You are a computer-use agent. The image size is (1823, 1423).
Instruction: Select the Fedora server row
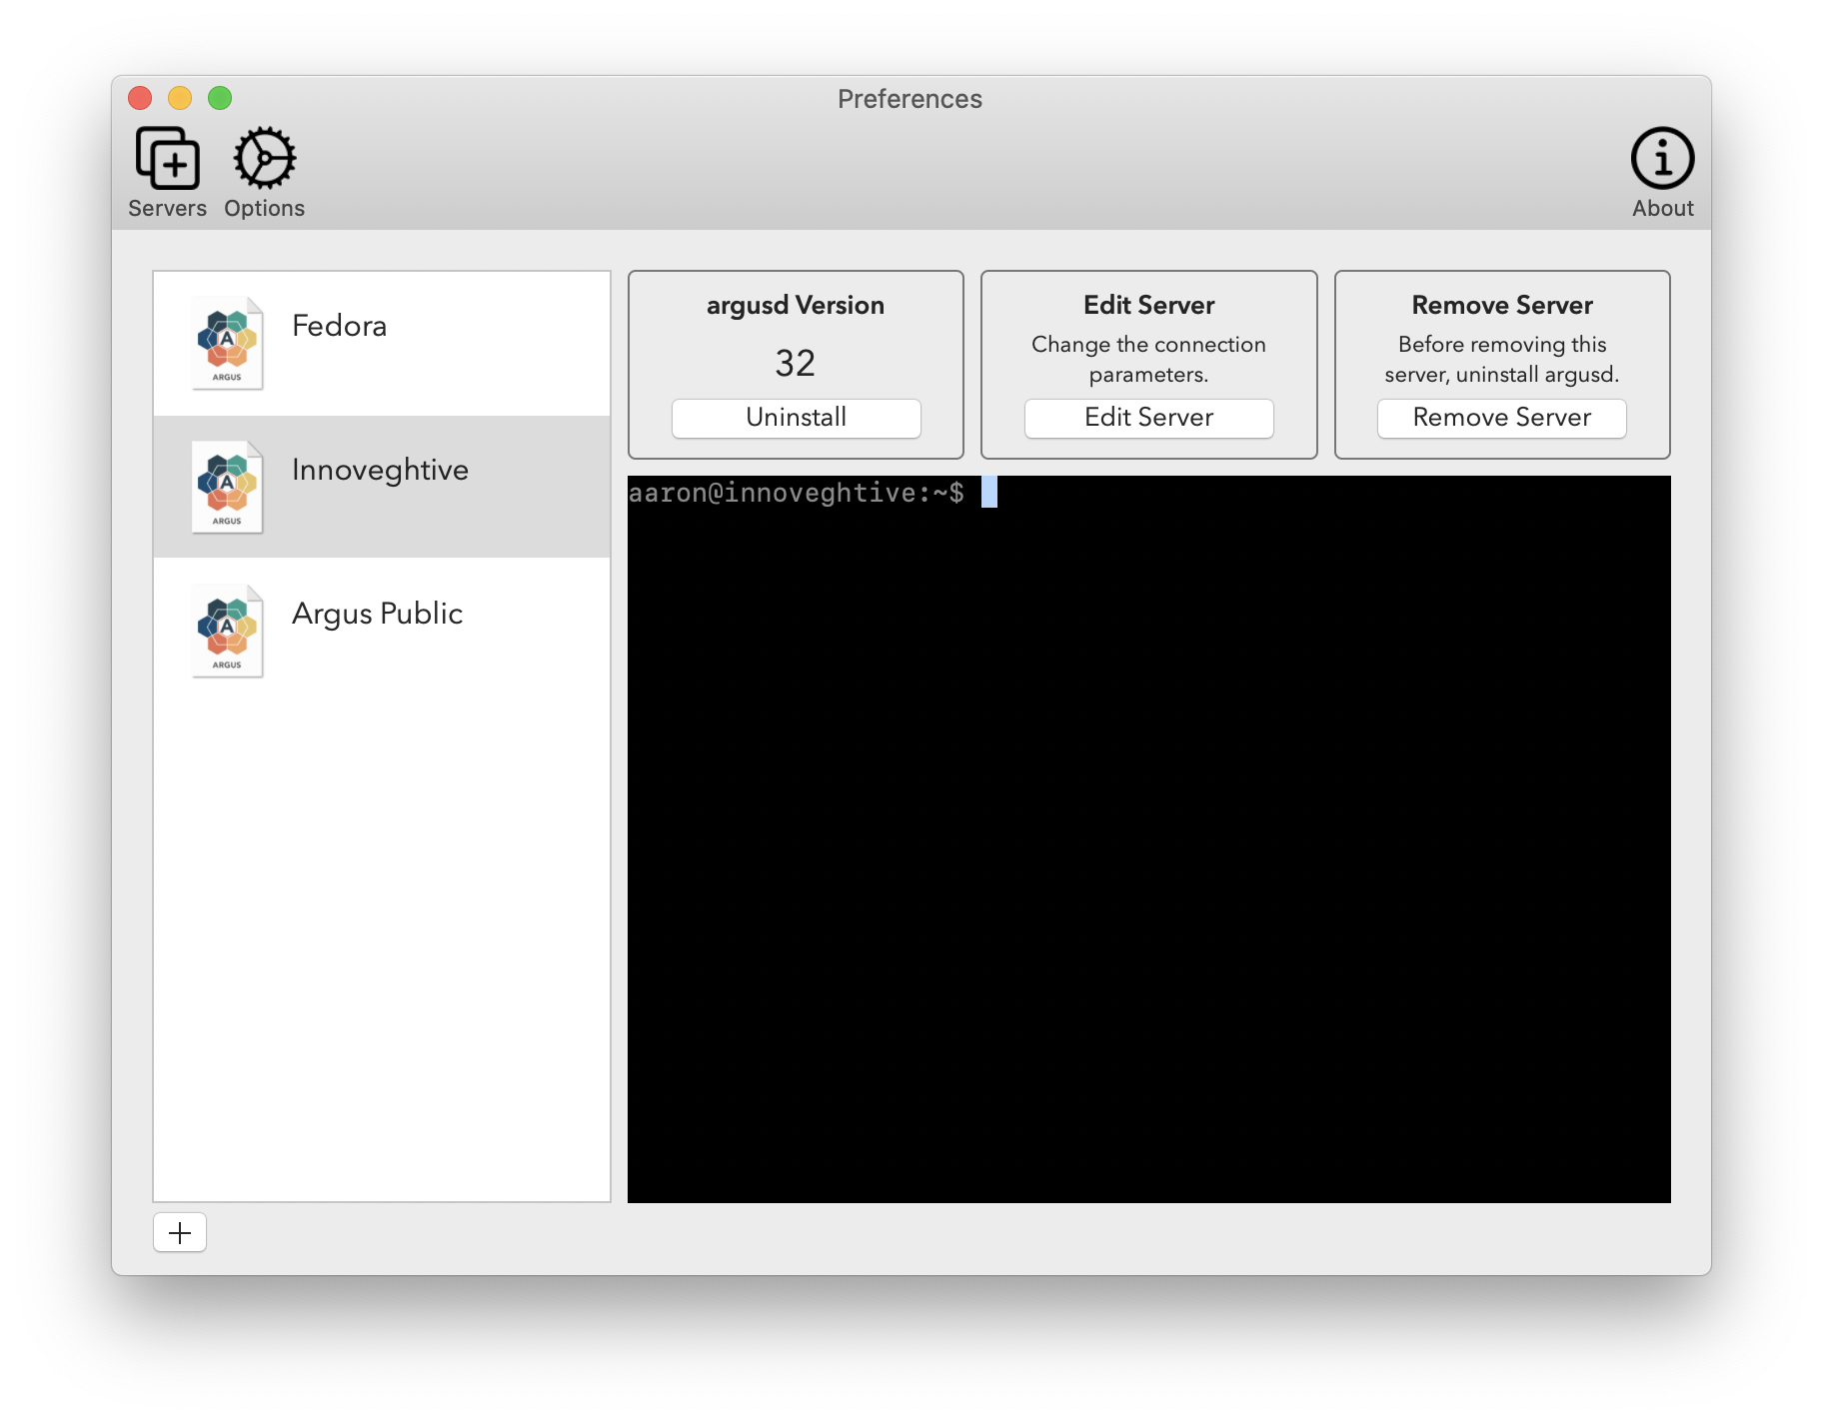pos(382,344)
